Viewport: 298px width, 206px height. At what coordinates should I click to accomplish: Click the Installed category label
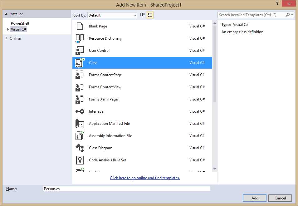coord(17,14)
